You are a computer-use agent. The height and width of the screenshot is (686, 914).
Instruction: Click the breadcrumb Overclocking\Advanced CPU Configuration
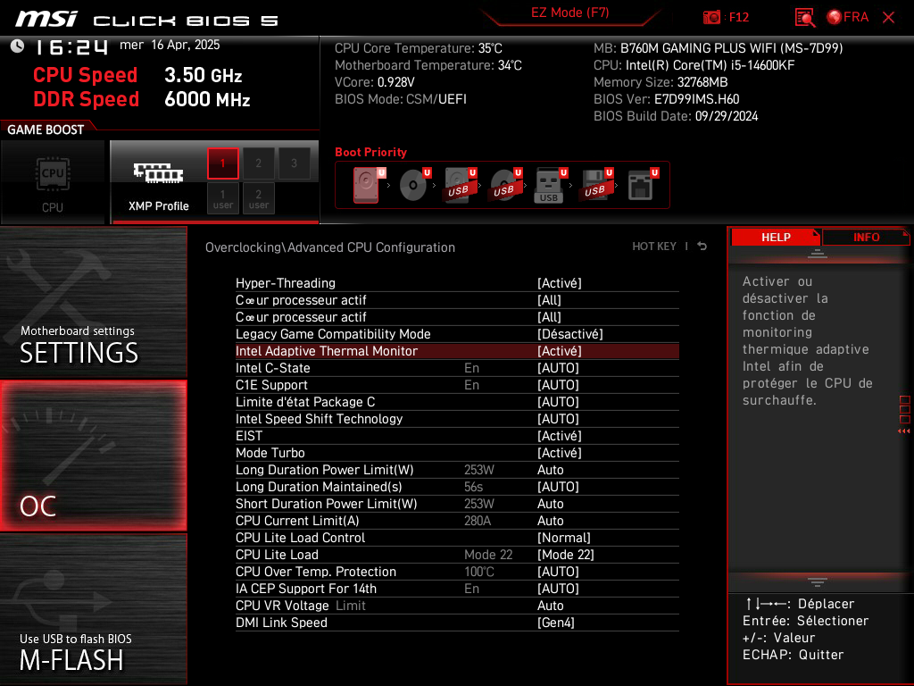pos(330,247)
